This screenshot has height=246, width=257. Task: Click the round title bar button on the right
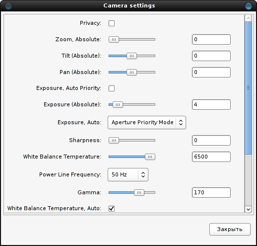[x=249, y=6]
